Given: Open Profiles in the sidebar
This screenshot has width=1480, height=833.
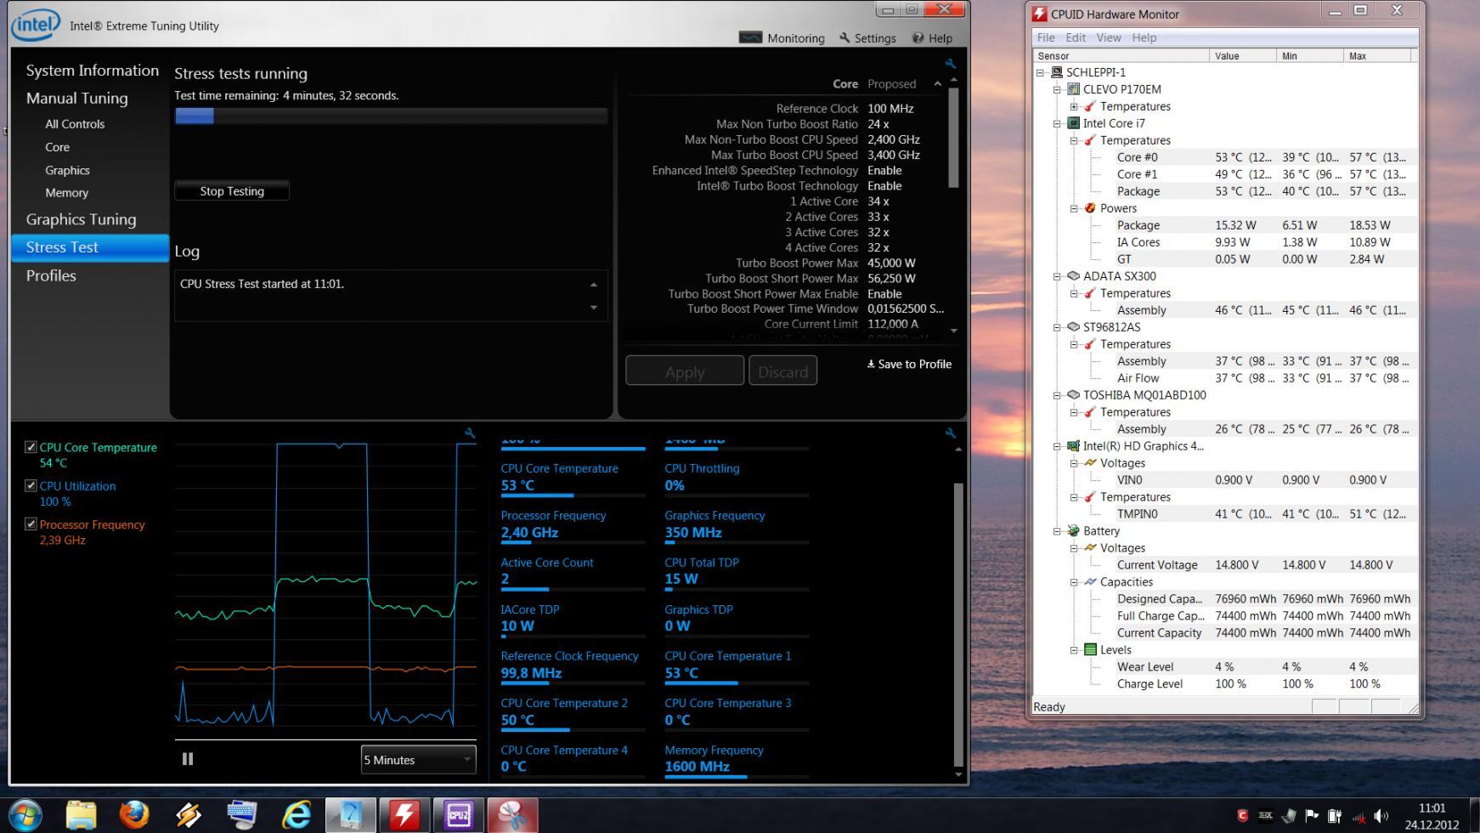Looking at the screenshot, I should tap(51, 275).
